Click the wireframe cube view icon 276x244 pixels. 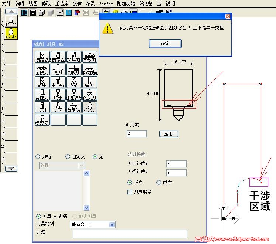pos(42,13)
